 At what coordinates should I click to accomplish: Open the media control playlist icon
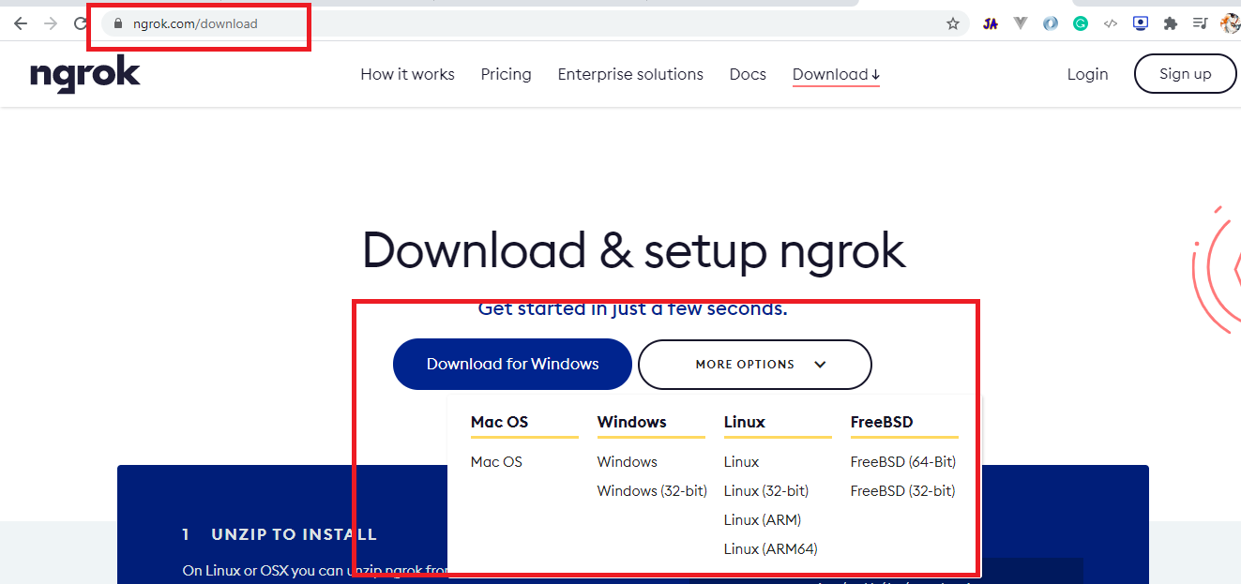point(1200,23)
